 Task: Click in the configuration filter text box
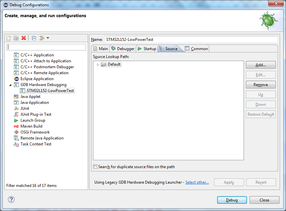[x=46, y=47]
